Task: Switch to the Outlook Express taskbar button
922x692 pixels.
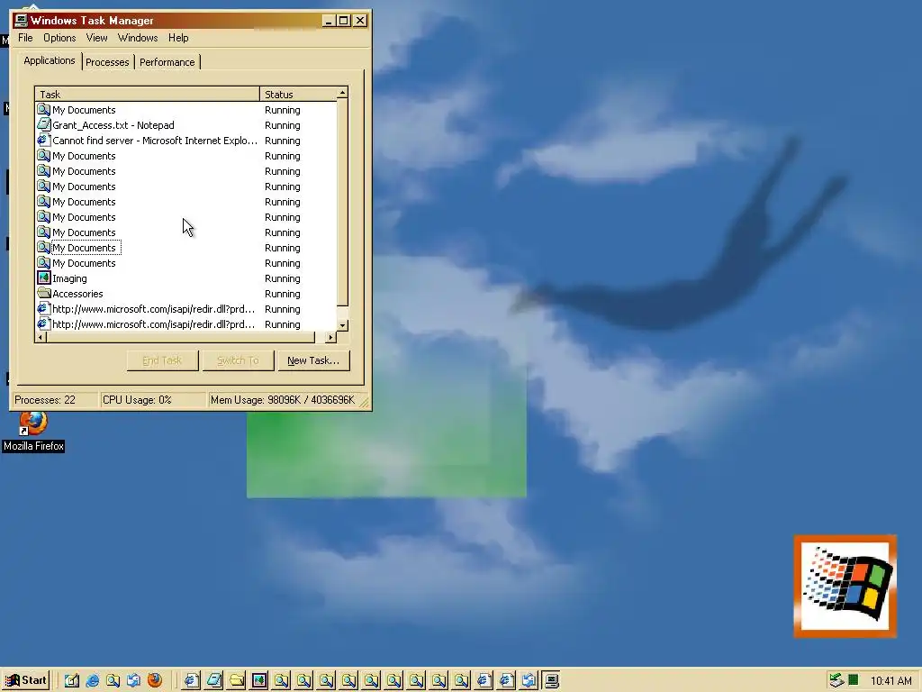Action: click(529, 681)
